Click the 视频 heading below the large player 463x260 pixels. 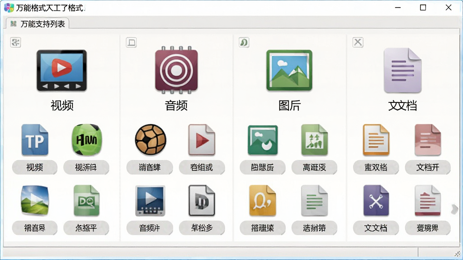62,105
